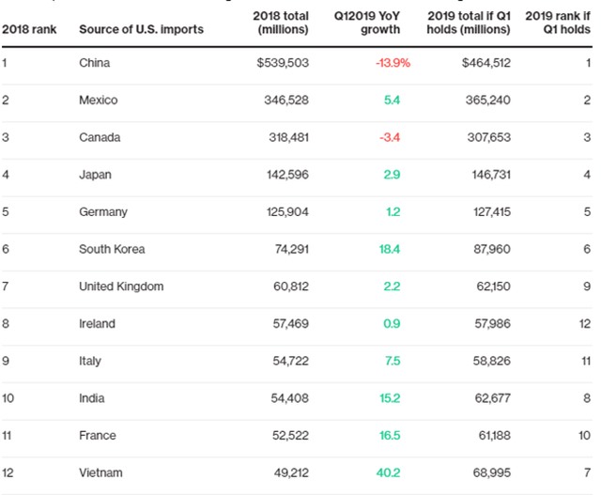Click France's 61,188 projected total

point(495,436)
